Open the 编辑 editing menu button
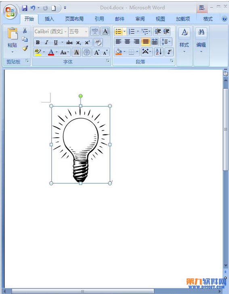This screenshot has width=229, height=294. click(x=201, y=40)
